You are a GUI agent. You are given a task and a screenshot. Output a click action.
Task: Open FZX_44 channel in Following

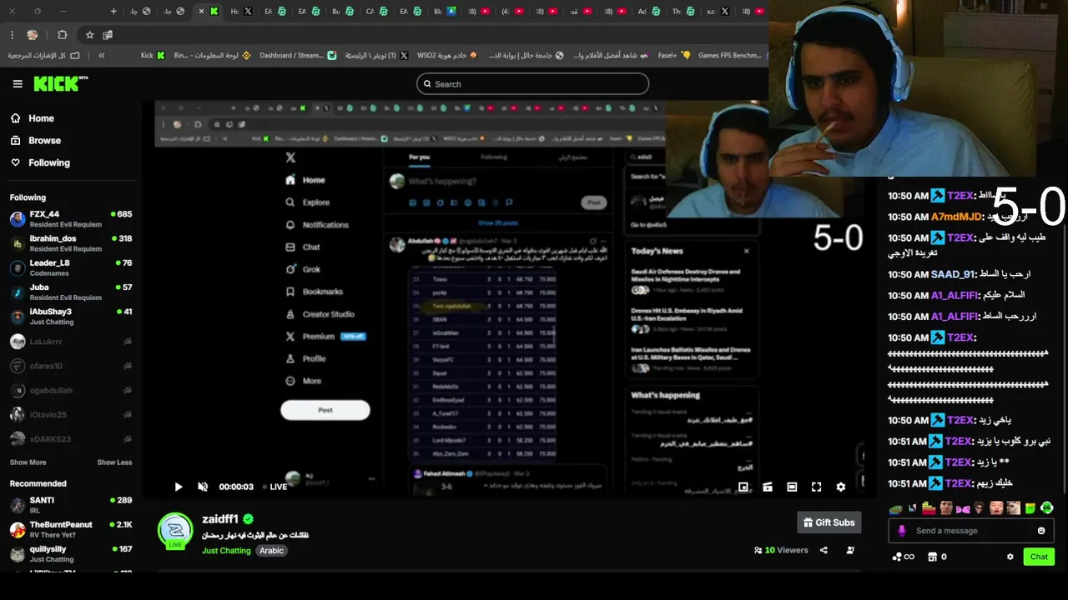(70, 219)
